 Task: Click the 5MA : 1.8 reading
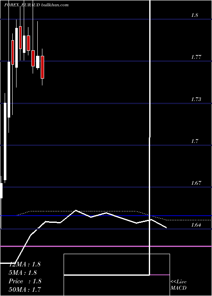click(23, 273)
